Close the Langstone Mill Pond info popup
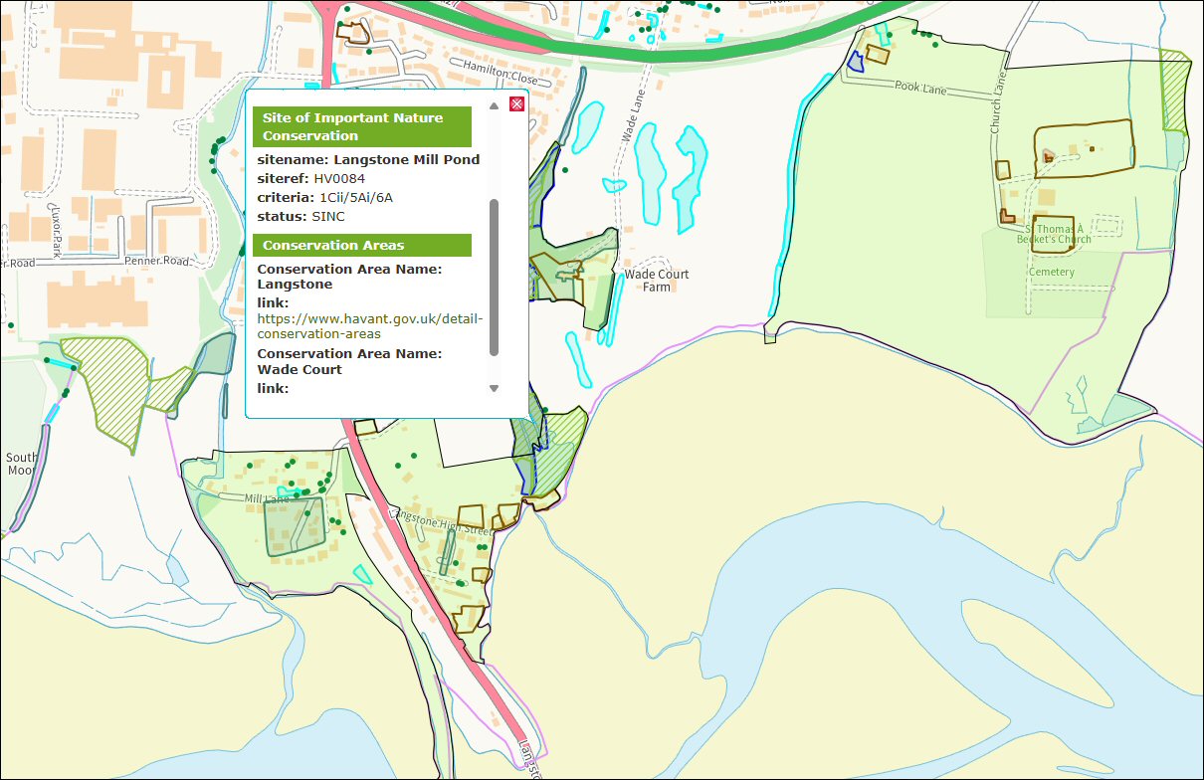This screenshot has width=1204, height=780. coord(516,104)
